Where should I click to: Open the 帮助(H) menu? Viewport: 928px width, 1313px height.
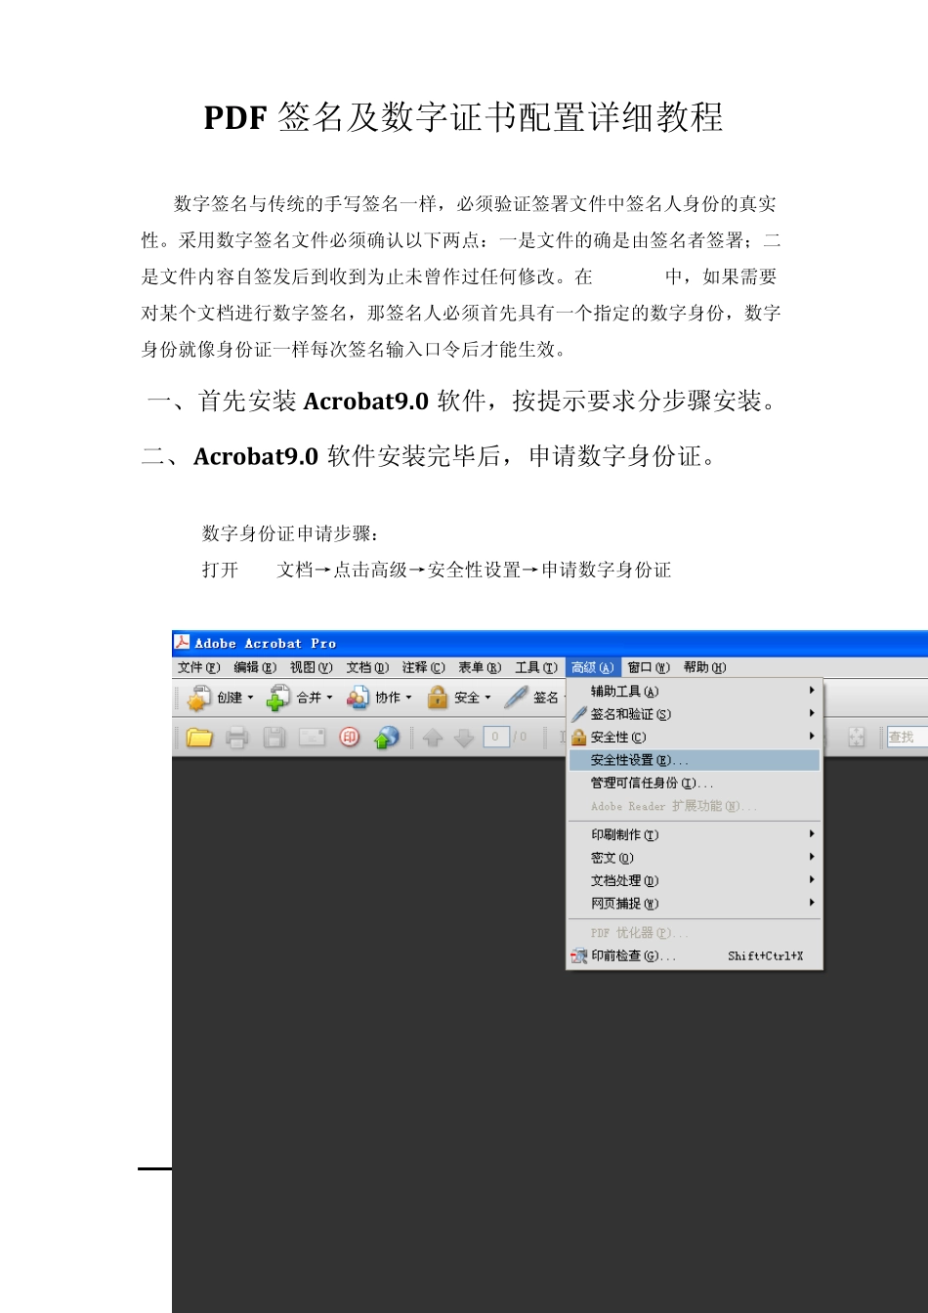pyautogui.click(x=704, y=667)
